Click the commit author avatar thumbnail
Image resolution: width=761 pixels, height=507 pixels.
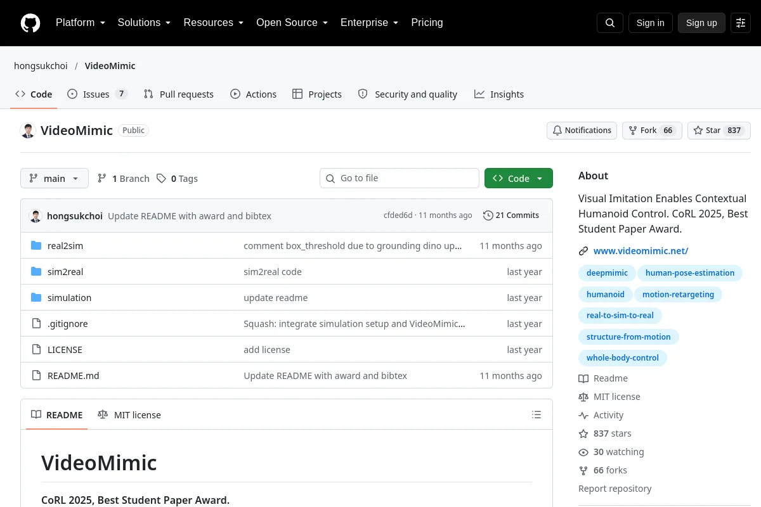click(x=36, y=215)
